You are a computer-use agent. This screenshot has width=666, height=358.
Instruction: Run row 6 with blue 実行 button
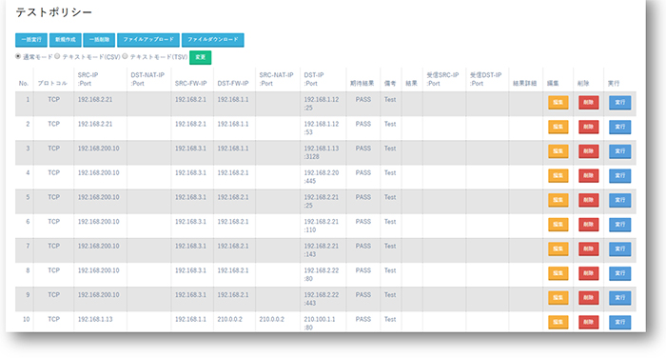[x=619, y=225]
